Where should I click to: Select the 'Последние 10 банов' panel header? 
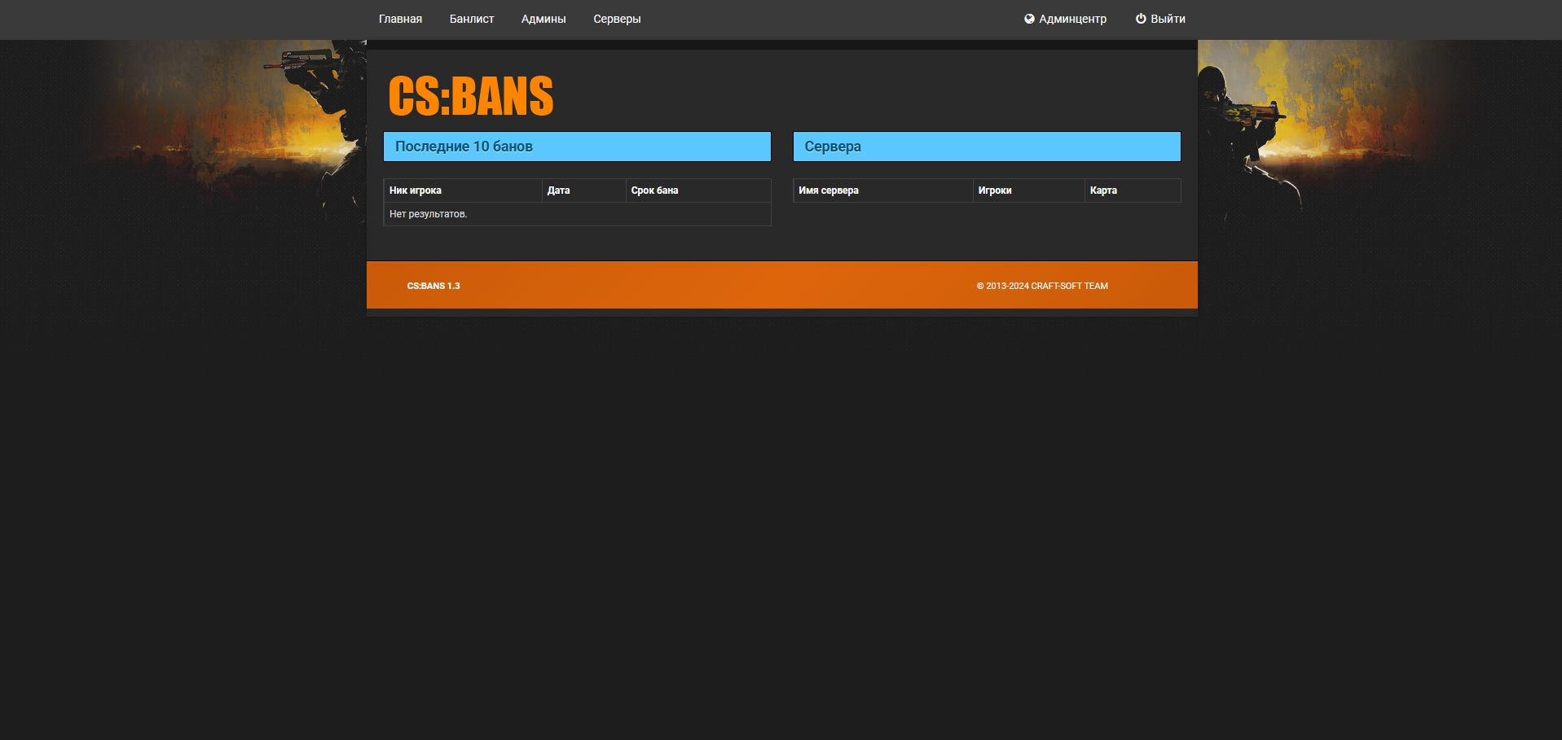[x=577, y=147]
